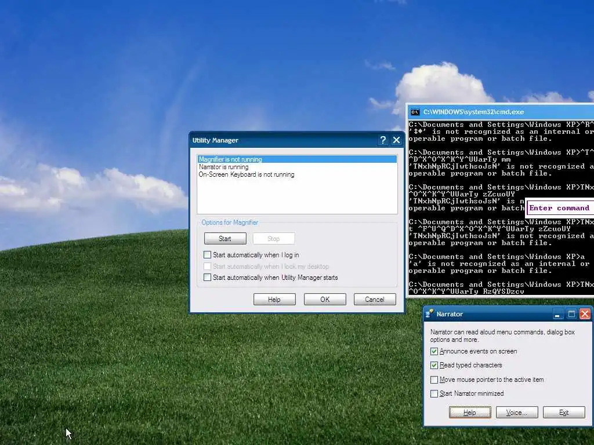Select 'Magnifier is not running' list row
This screenshot has width=594, height=445.
click(x=297, y=159)
